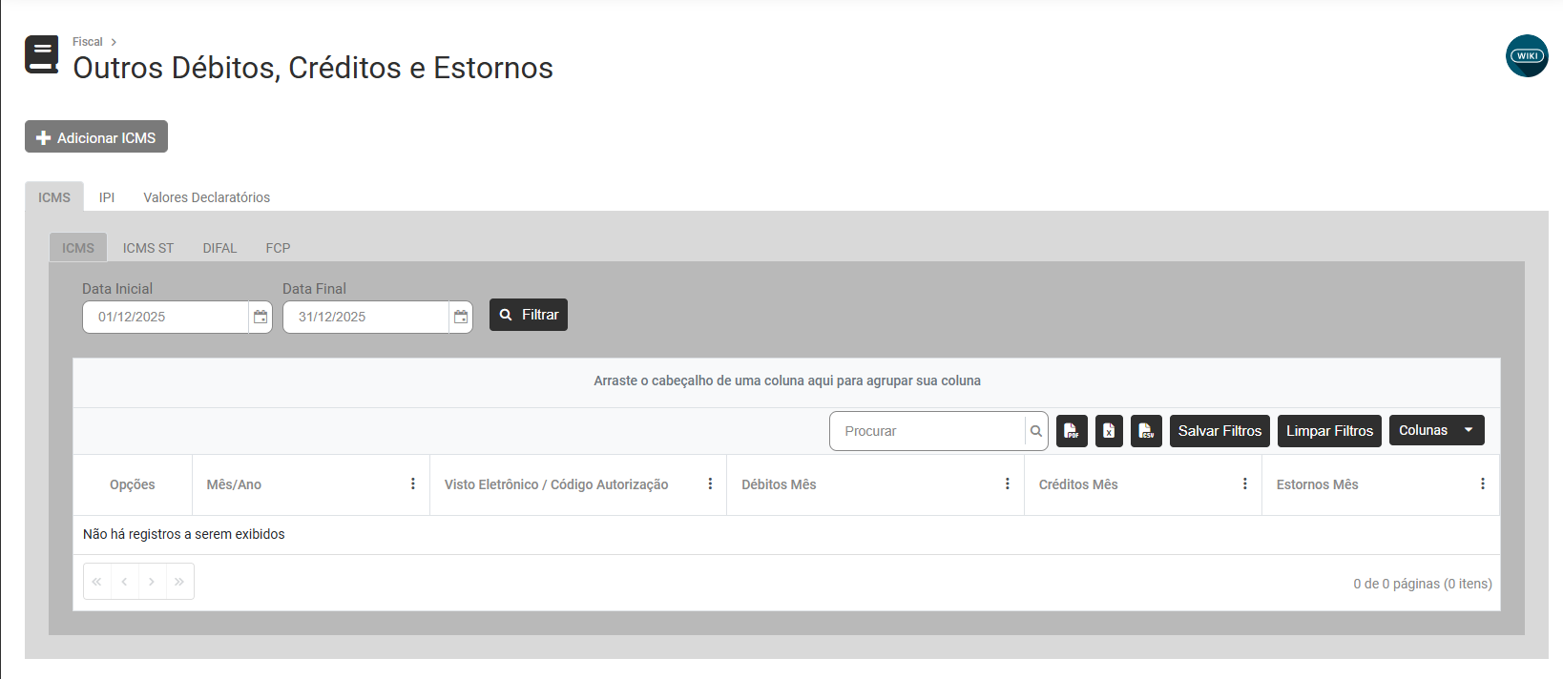Click Salvar Filtros button
The width and height of the screenshot is (1563, 679).
click(x=1219, y=431)
